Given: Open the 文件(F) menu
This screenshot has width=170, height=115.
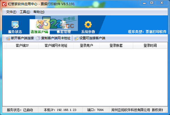Looking at the screenshot, I should (x=11, y=12).
